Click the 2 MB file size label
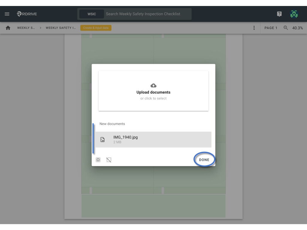 [x=117, y=142]
